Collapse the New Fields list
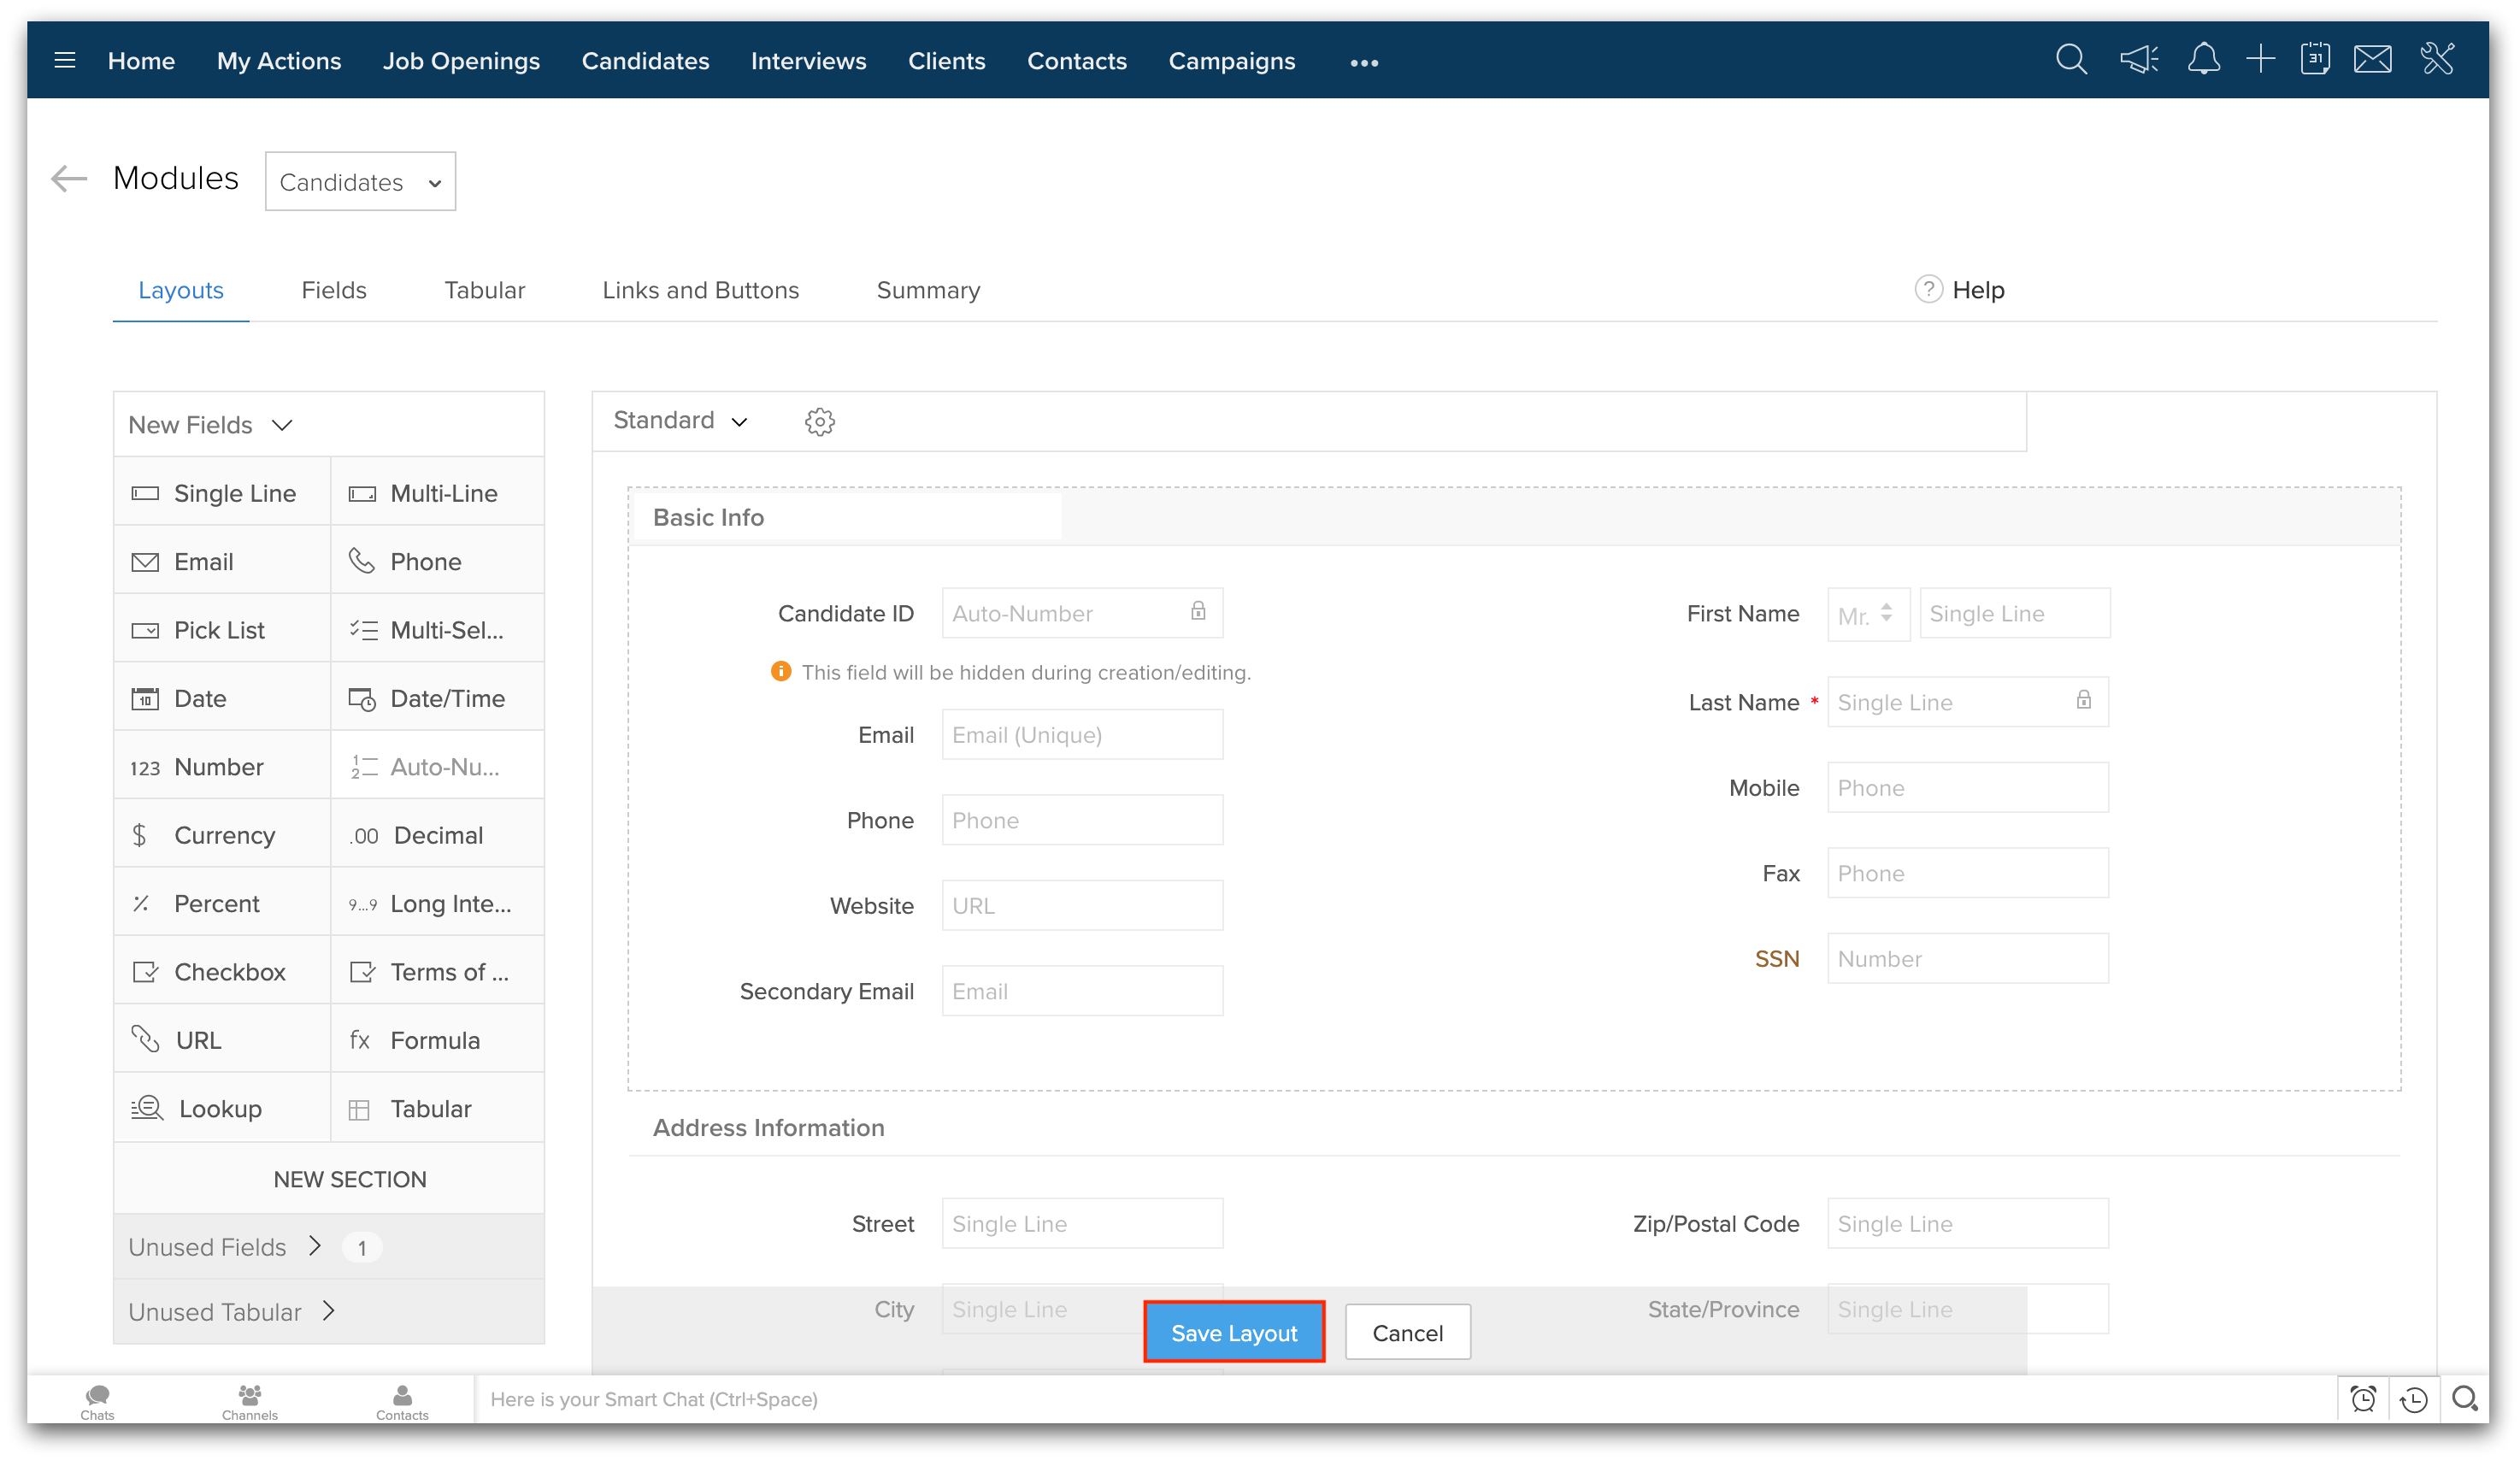 211,425
